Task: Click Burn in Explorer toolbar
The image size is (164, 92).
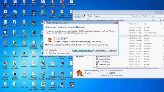Action: pyautogui.click(x=111, y=20)
